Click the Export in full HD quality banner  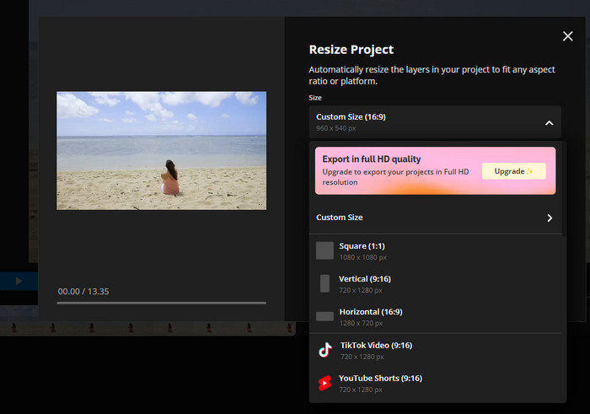(435, 170)
